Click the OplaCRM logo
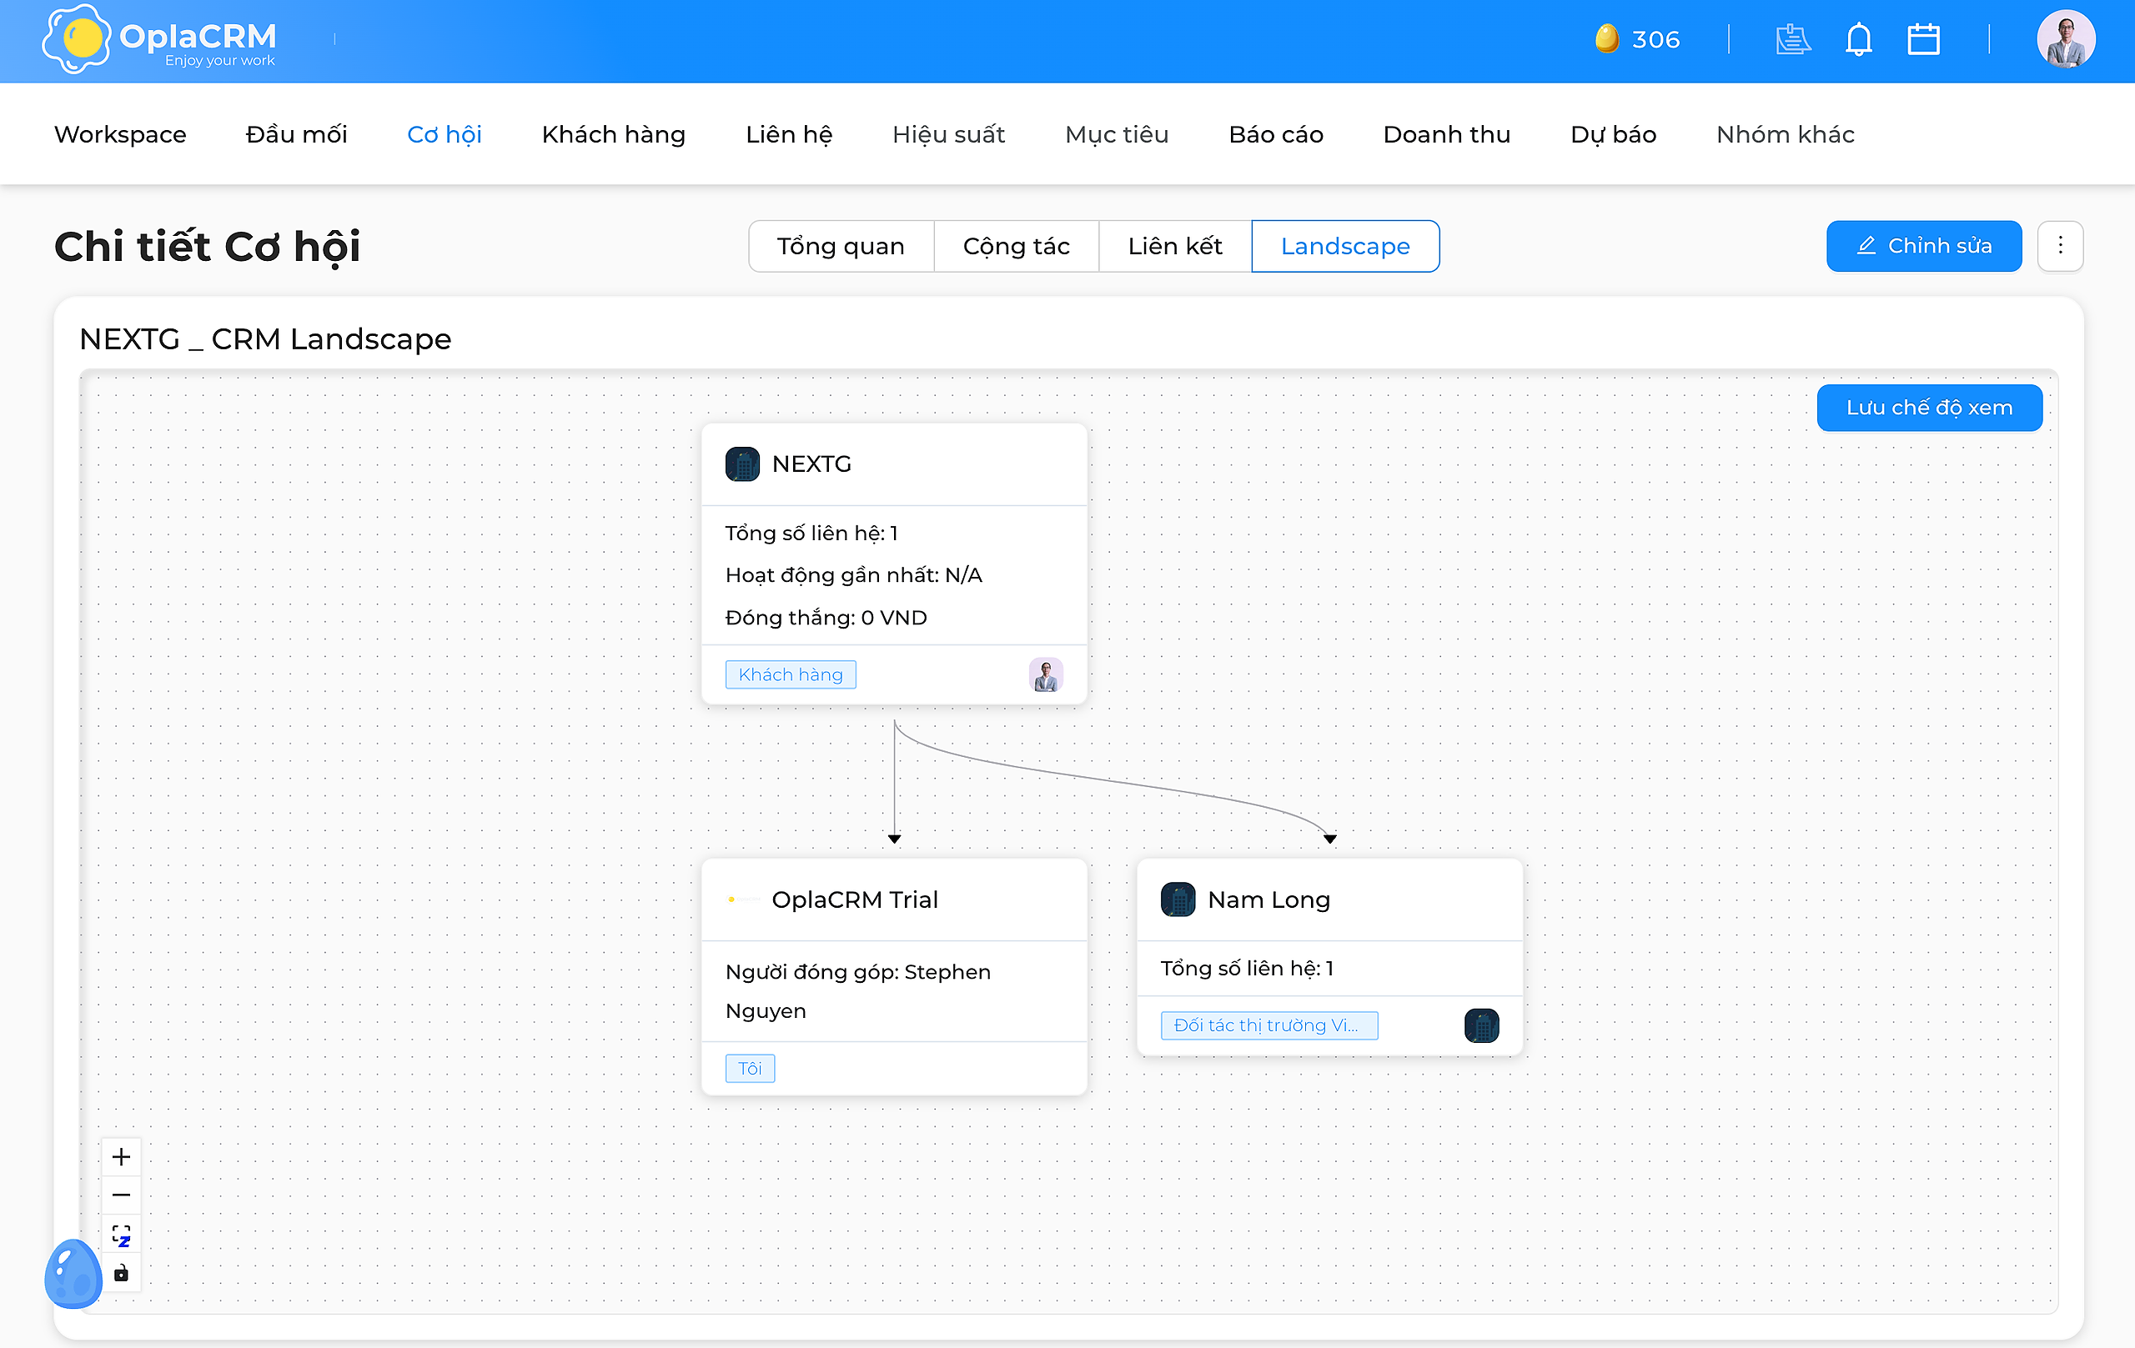The height and width of the screenshot is (1348, 2135). click(x=159, y=40)
